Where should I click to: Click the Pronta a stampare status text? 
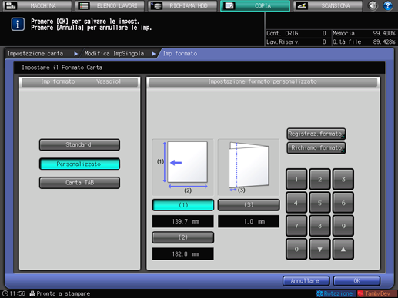coord(63,293)
